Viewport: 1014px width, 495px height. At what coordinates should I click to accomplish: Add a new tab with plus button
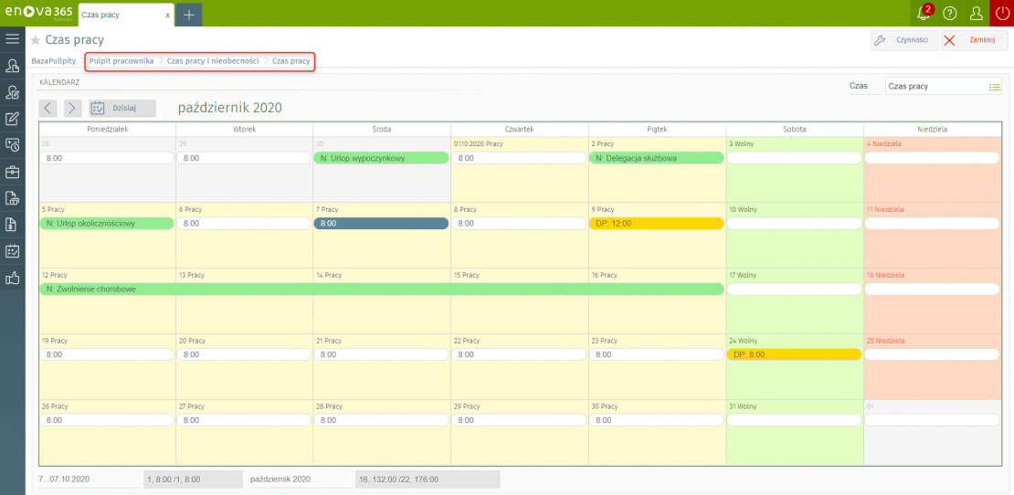point(189,15)
